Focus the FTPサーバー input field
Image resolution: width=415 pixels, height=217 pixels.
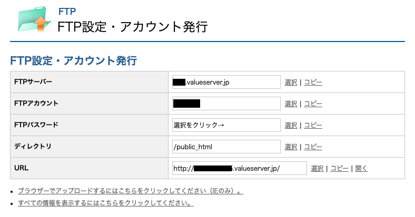(226, 82)
